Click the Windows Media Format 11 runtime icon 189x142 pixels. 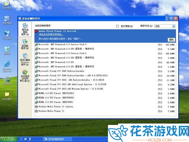tap(36, 107)
